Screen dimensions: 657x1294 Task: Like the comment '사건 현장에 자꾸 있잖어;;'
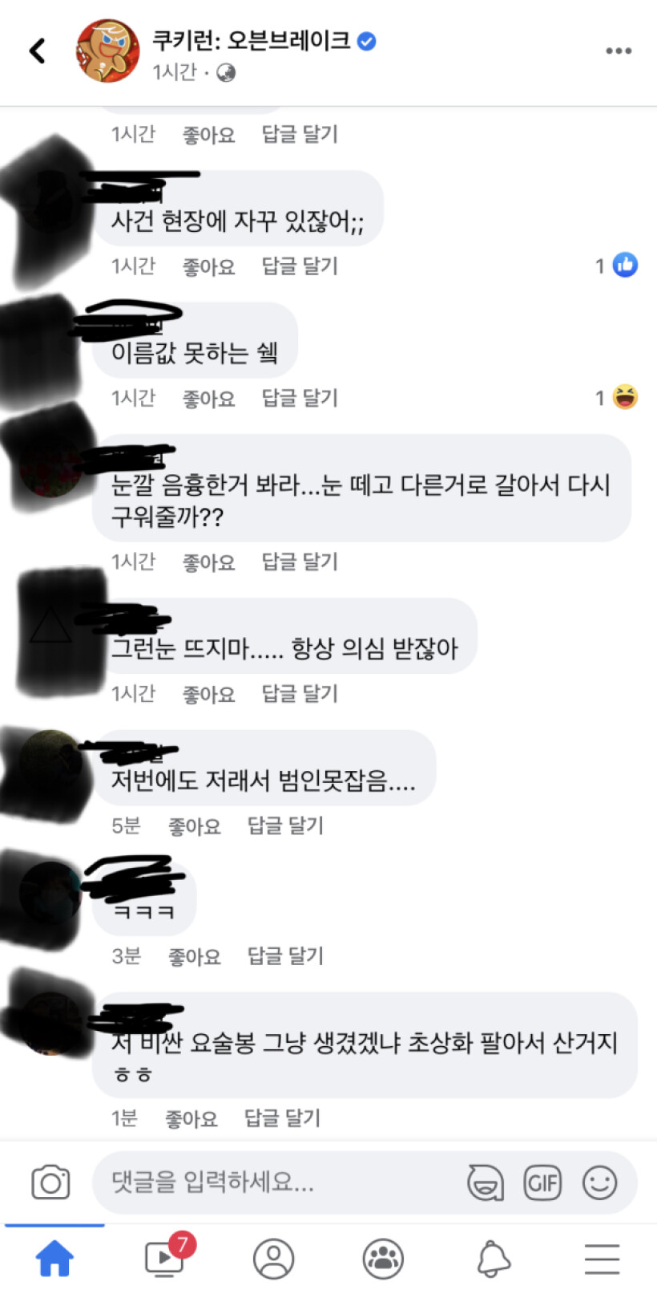click(x=209, y=266)
